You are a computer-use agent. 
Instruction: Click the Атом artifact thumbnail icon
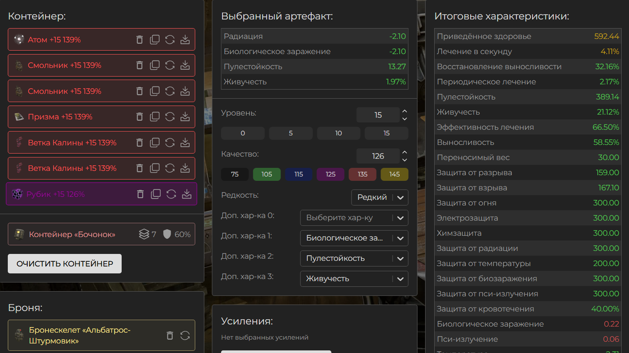point(19,40)
